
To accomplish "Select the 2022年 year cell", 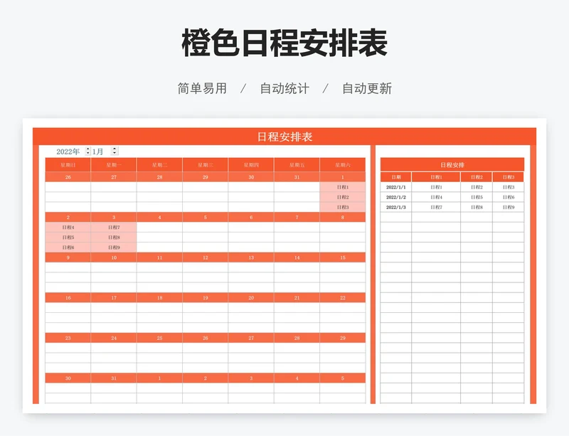I will tap(68, 151).
